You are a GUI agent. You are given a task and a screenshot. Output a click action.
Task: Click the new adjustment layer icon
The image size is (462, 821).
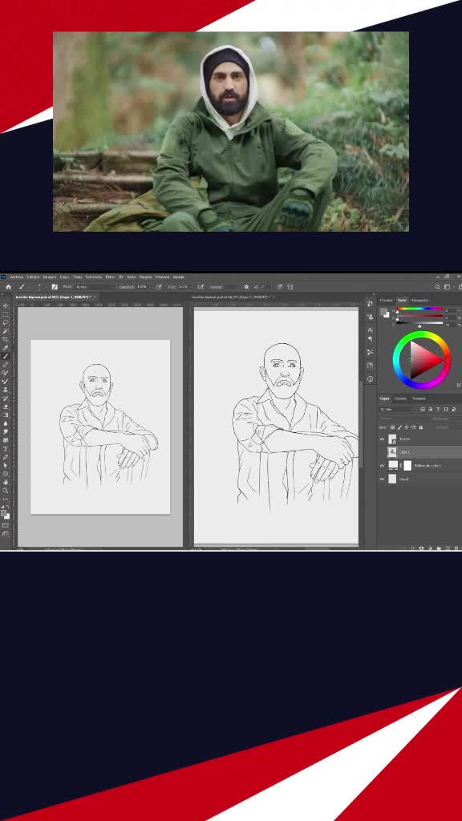tap(430, 548)
